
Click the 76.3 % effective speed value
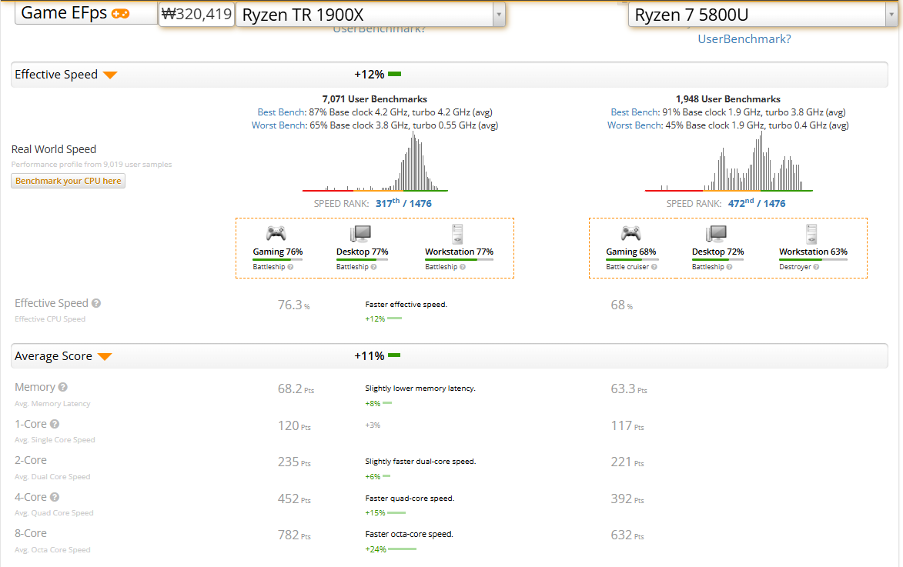point(294,305)
